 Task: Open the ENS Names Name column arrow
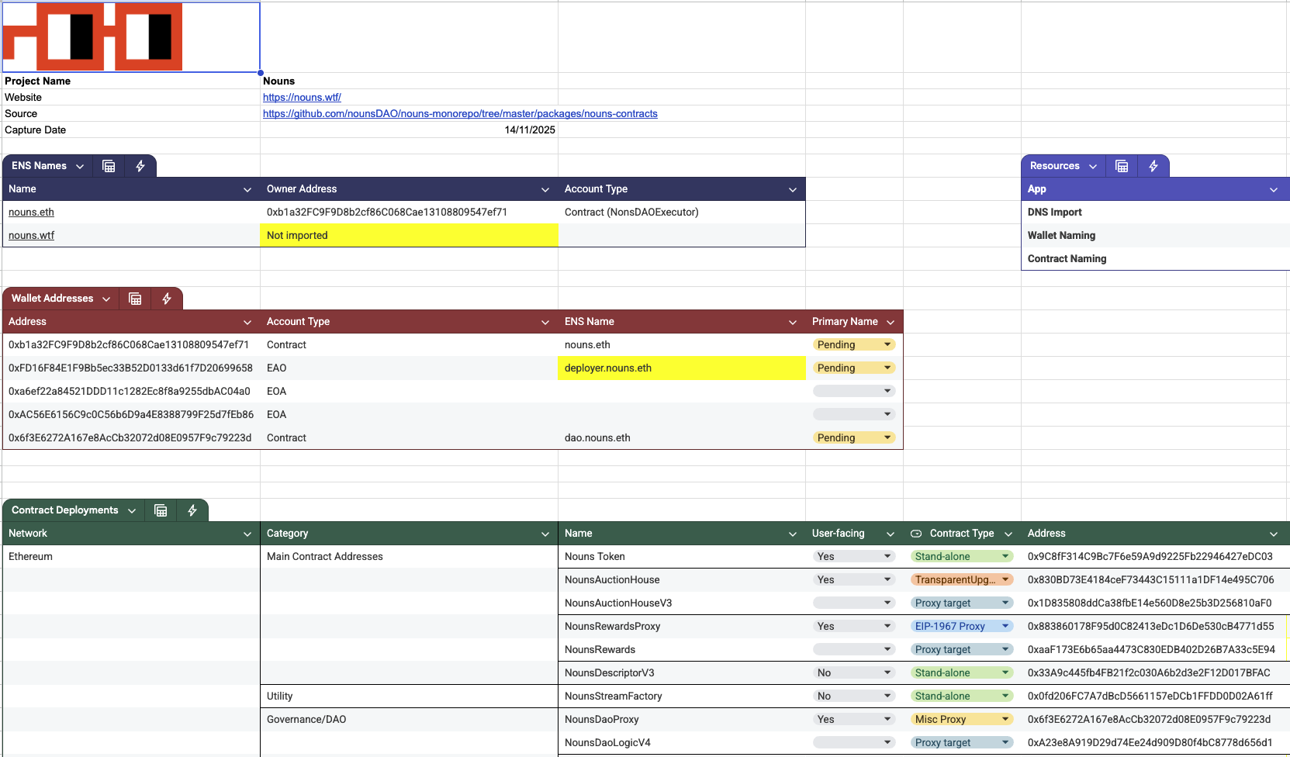coord(247,189)
